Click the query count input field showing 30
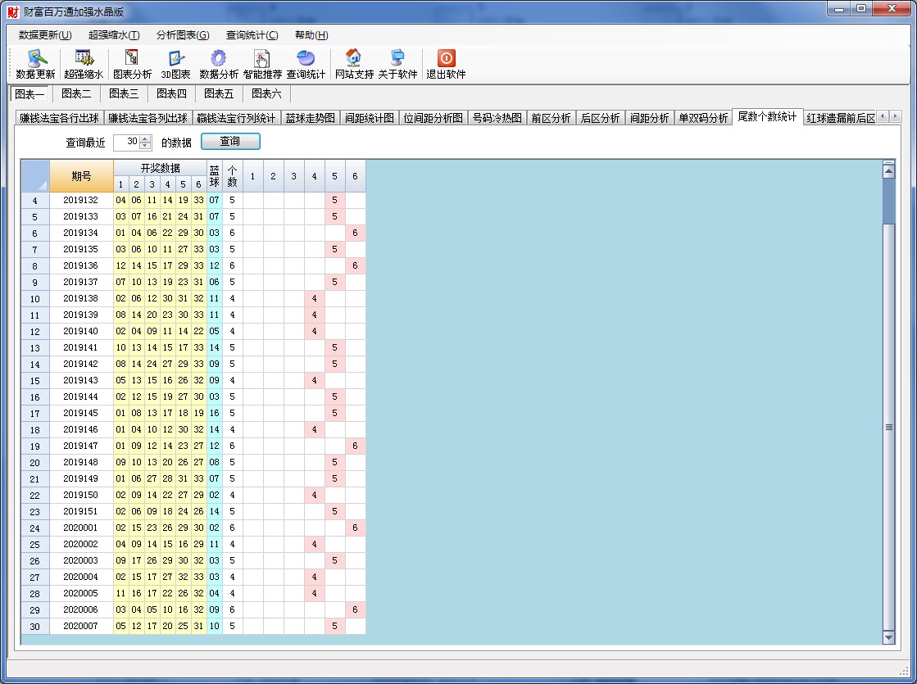Viewport: 917px width, 684px height. pos(126,143)
